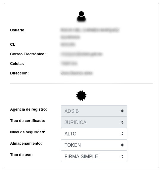Open the Almacenamiento TOKEN dropdown
The image size is (161, 171).
click(x=94, y=145)
